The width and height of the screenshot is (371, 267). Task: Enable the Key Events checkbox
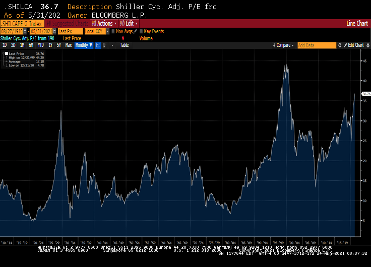(x=141, y=31)
